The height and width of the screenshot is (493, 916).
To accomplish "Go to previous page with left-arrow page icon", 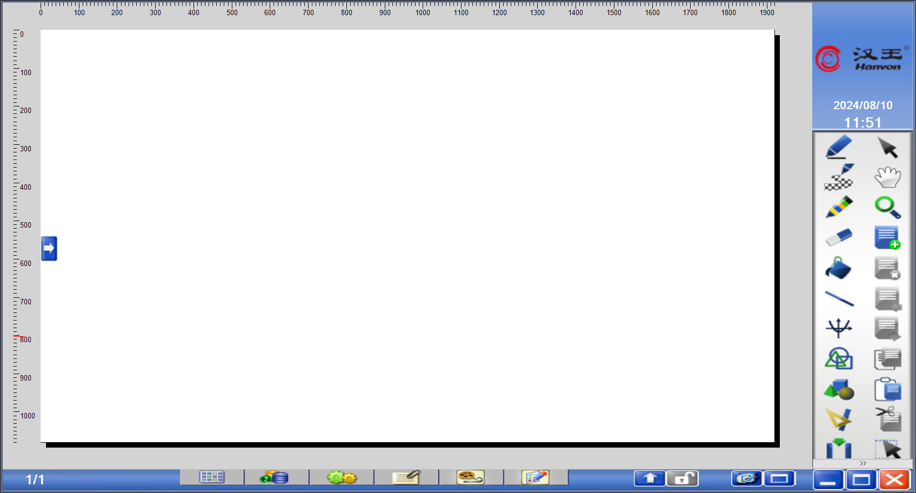I will (x=887, y=298).
